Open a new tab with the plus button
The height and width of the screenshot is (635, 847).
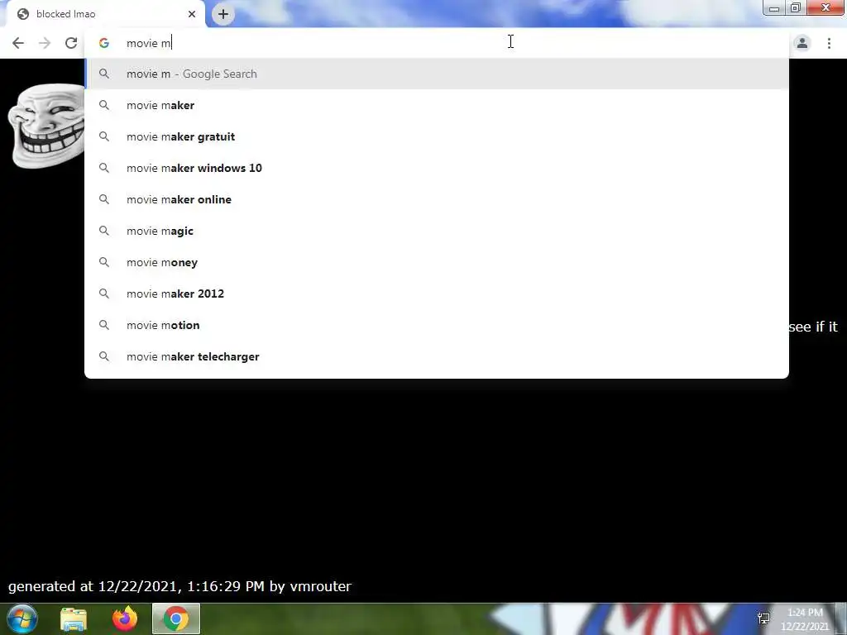coord(223,14)
